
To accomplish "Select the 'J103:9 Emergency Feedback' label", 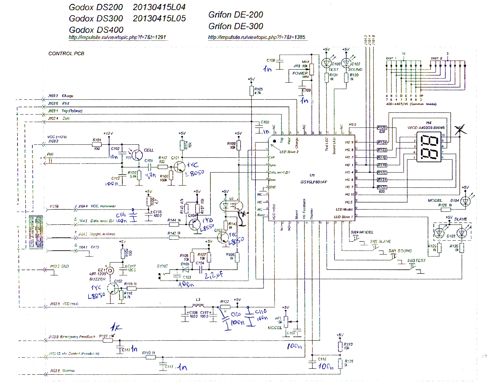I will click(x=73, y=337).
